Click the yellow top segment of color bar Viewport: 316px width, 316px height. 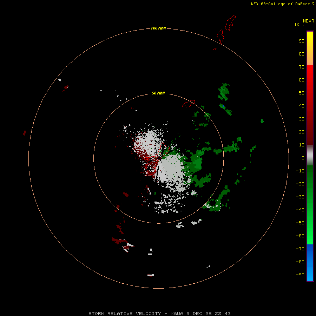(x=310, y=38)
